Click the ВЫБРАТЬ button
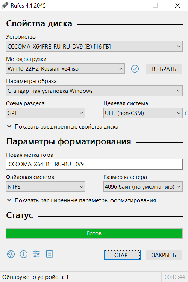Screen dimensions: 188x282 click(164, 69)
